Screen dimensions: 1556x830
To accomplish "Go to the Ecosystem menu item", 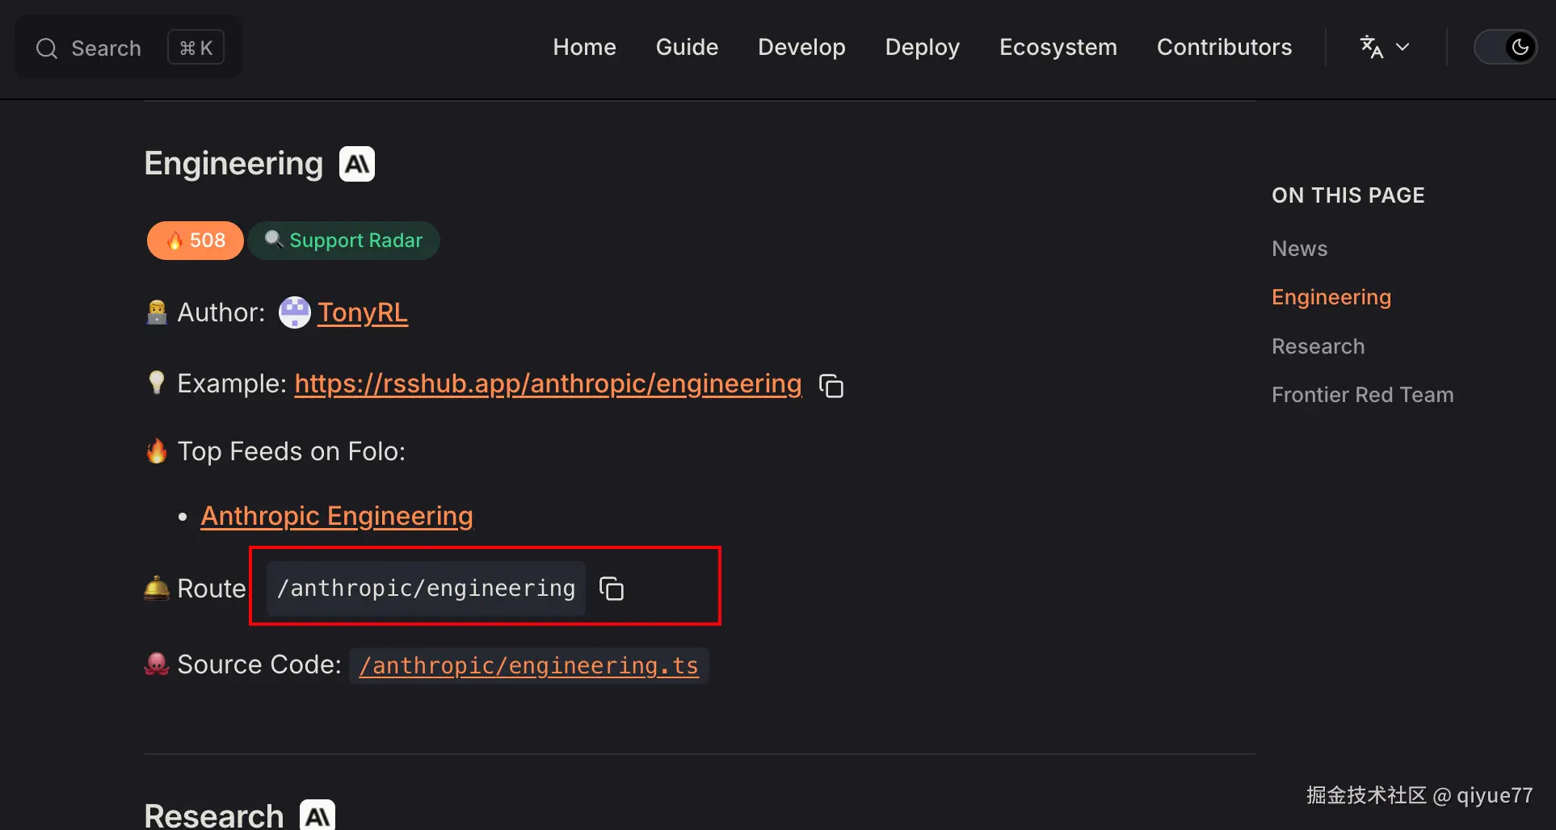I will [x=1058, y=47].
